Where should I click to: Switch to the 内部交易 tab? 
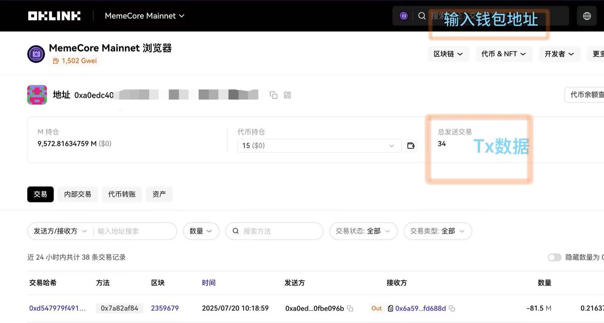pyautogui.click(x=78, y=194)
